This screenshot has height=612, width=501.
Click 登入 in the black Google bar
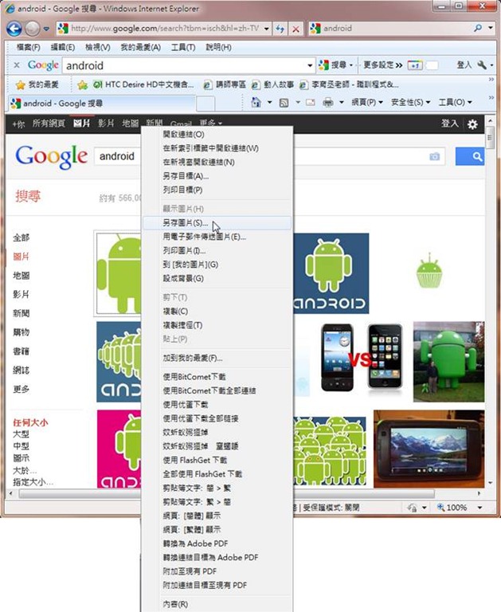(449, 124)
